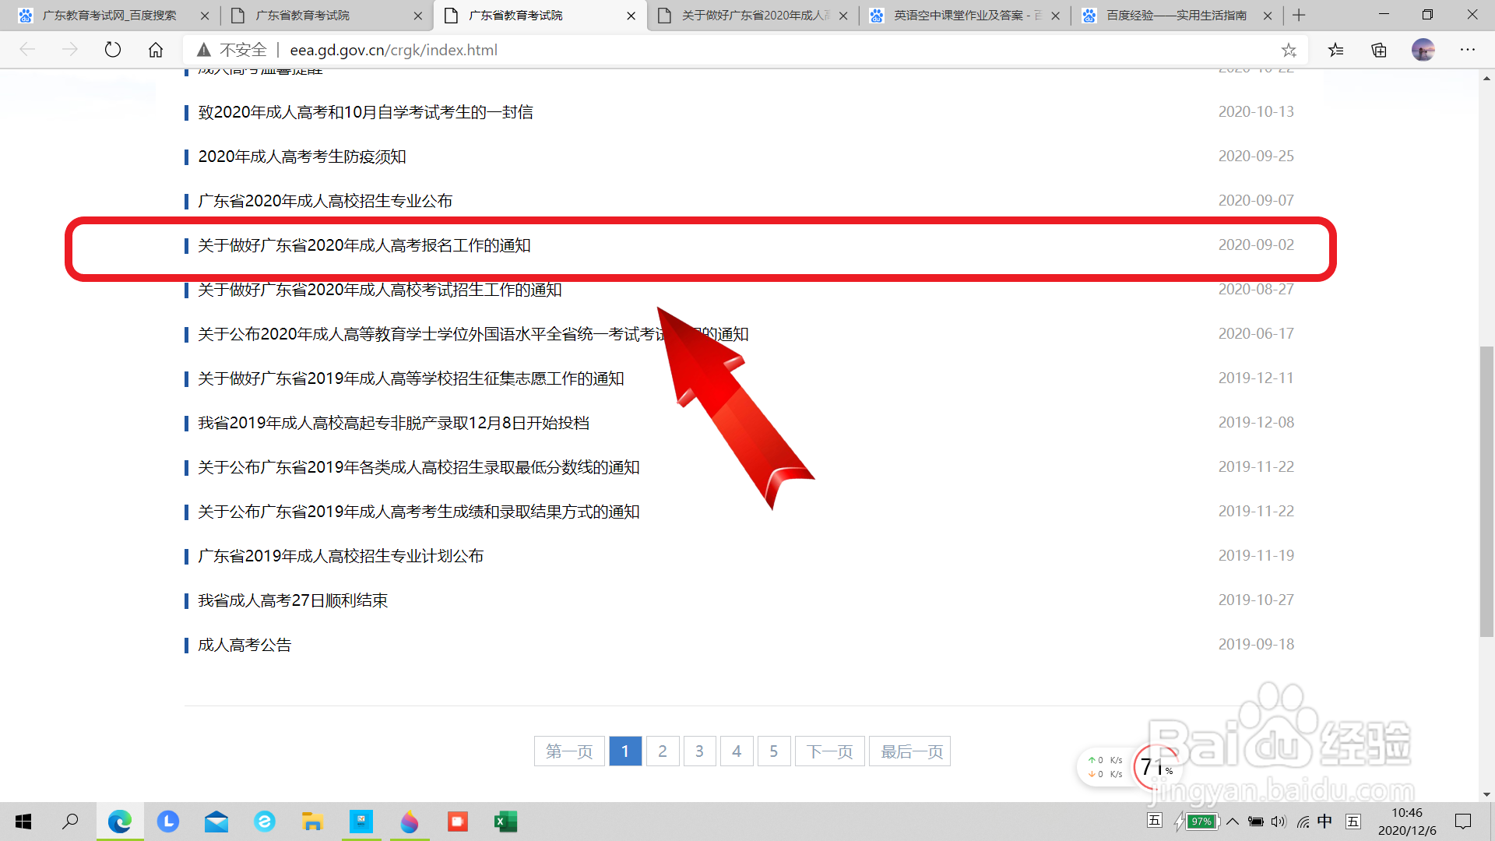Add page to favorites star icon
The width and height of the screenshot is (1495, 841).
pyautogui.click(x=1289, y=50)
